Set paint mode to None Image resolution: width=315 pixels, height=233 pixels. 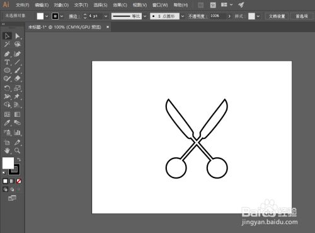coord(19,181)
